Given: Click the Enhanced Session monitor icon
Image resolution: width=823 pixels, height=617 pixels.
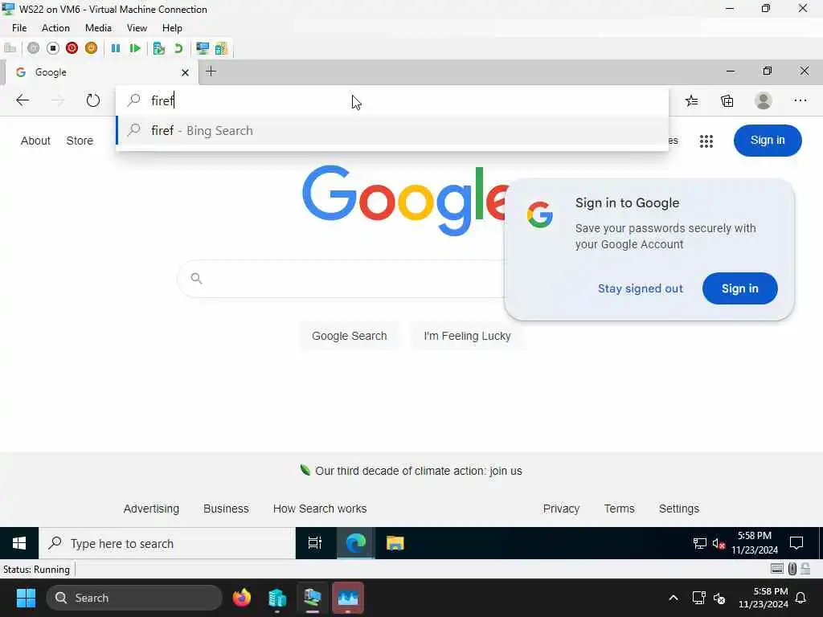Looking at the screenshot, I should 202,48.
